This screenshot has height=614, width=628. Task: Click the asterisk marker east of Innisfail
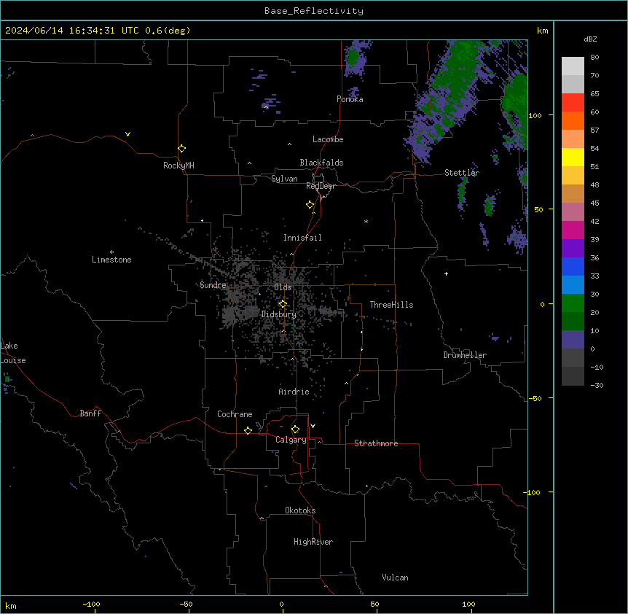pyautogui.click(x=366, y=221)
